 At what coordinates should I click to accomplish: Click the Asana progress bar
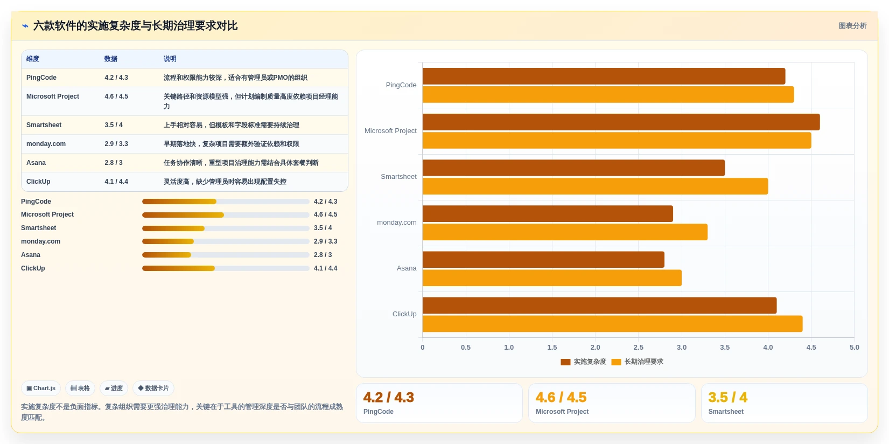click(x=226, y=255)
